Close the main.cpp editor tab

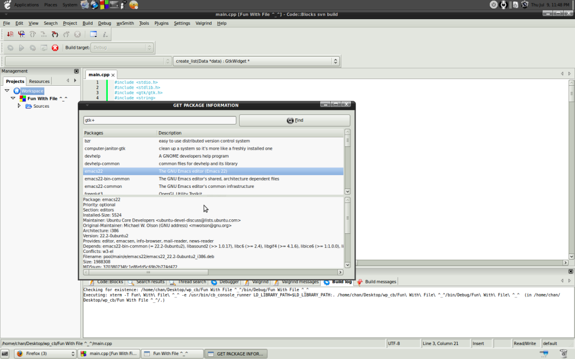[x=113, y=75]
